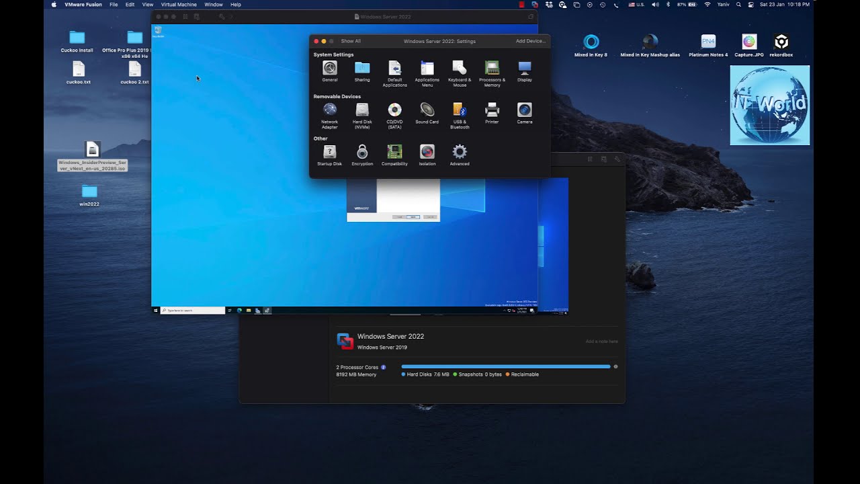Open Recycle Bin on VM desktop
Screen dimensions: 860x484
tap(158, 31)
